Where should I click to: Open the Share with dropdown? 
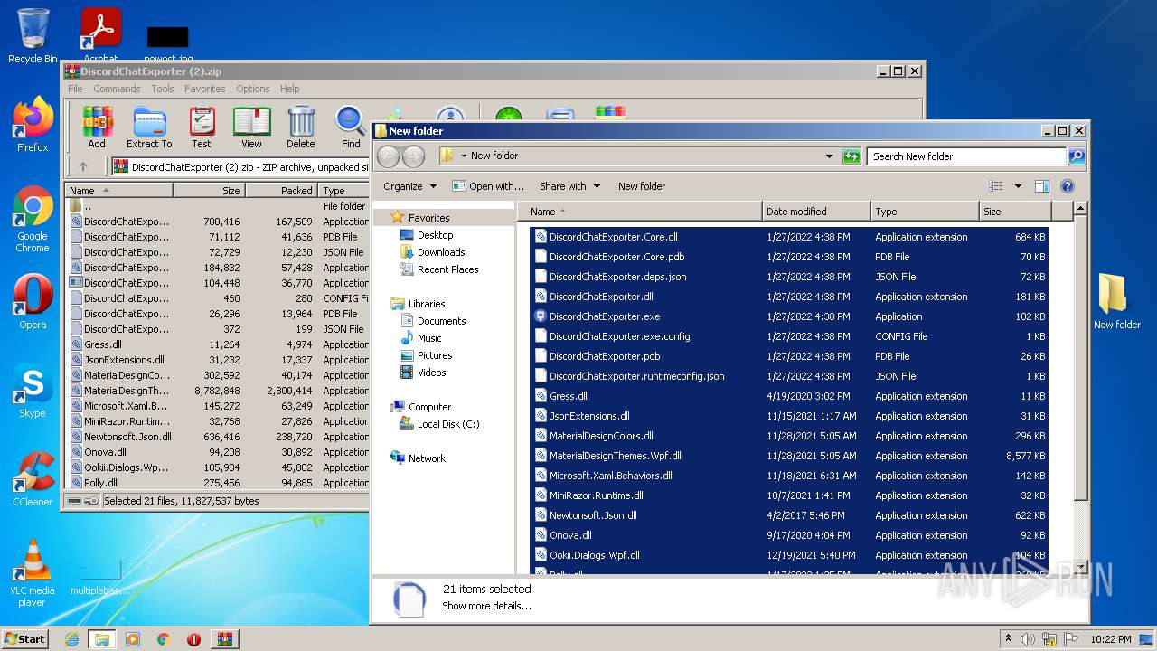[569, 186]
